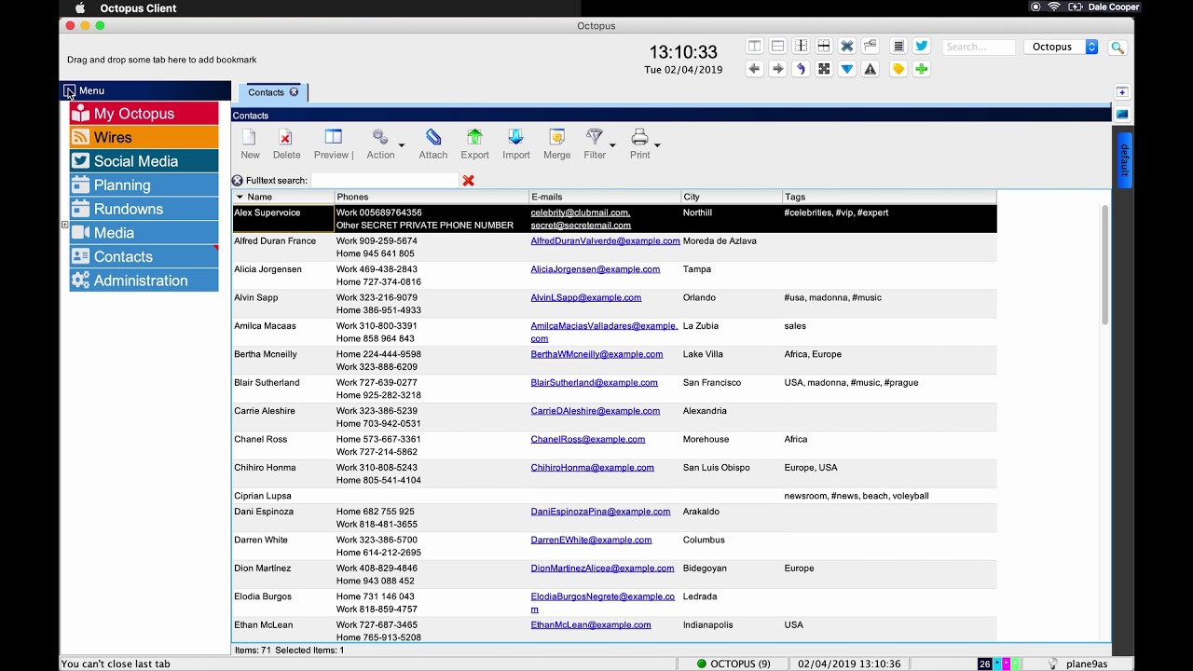Toggle the Menu panel collapse box
This screenshot has height=671, width=1193.
69,90
